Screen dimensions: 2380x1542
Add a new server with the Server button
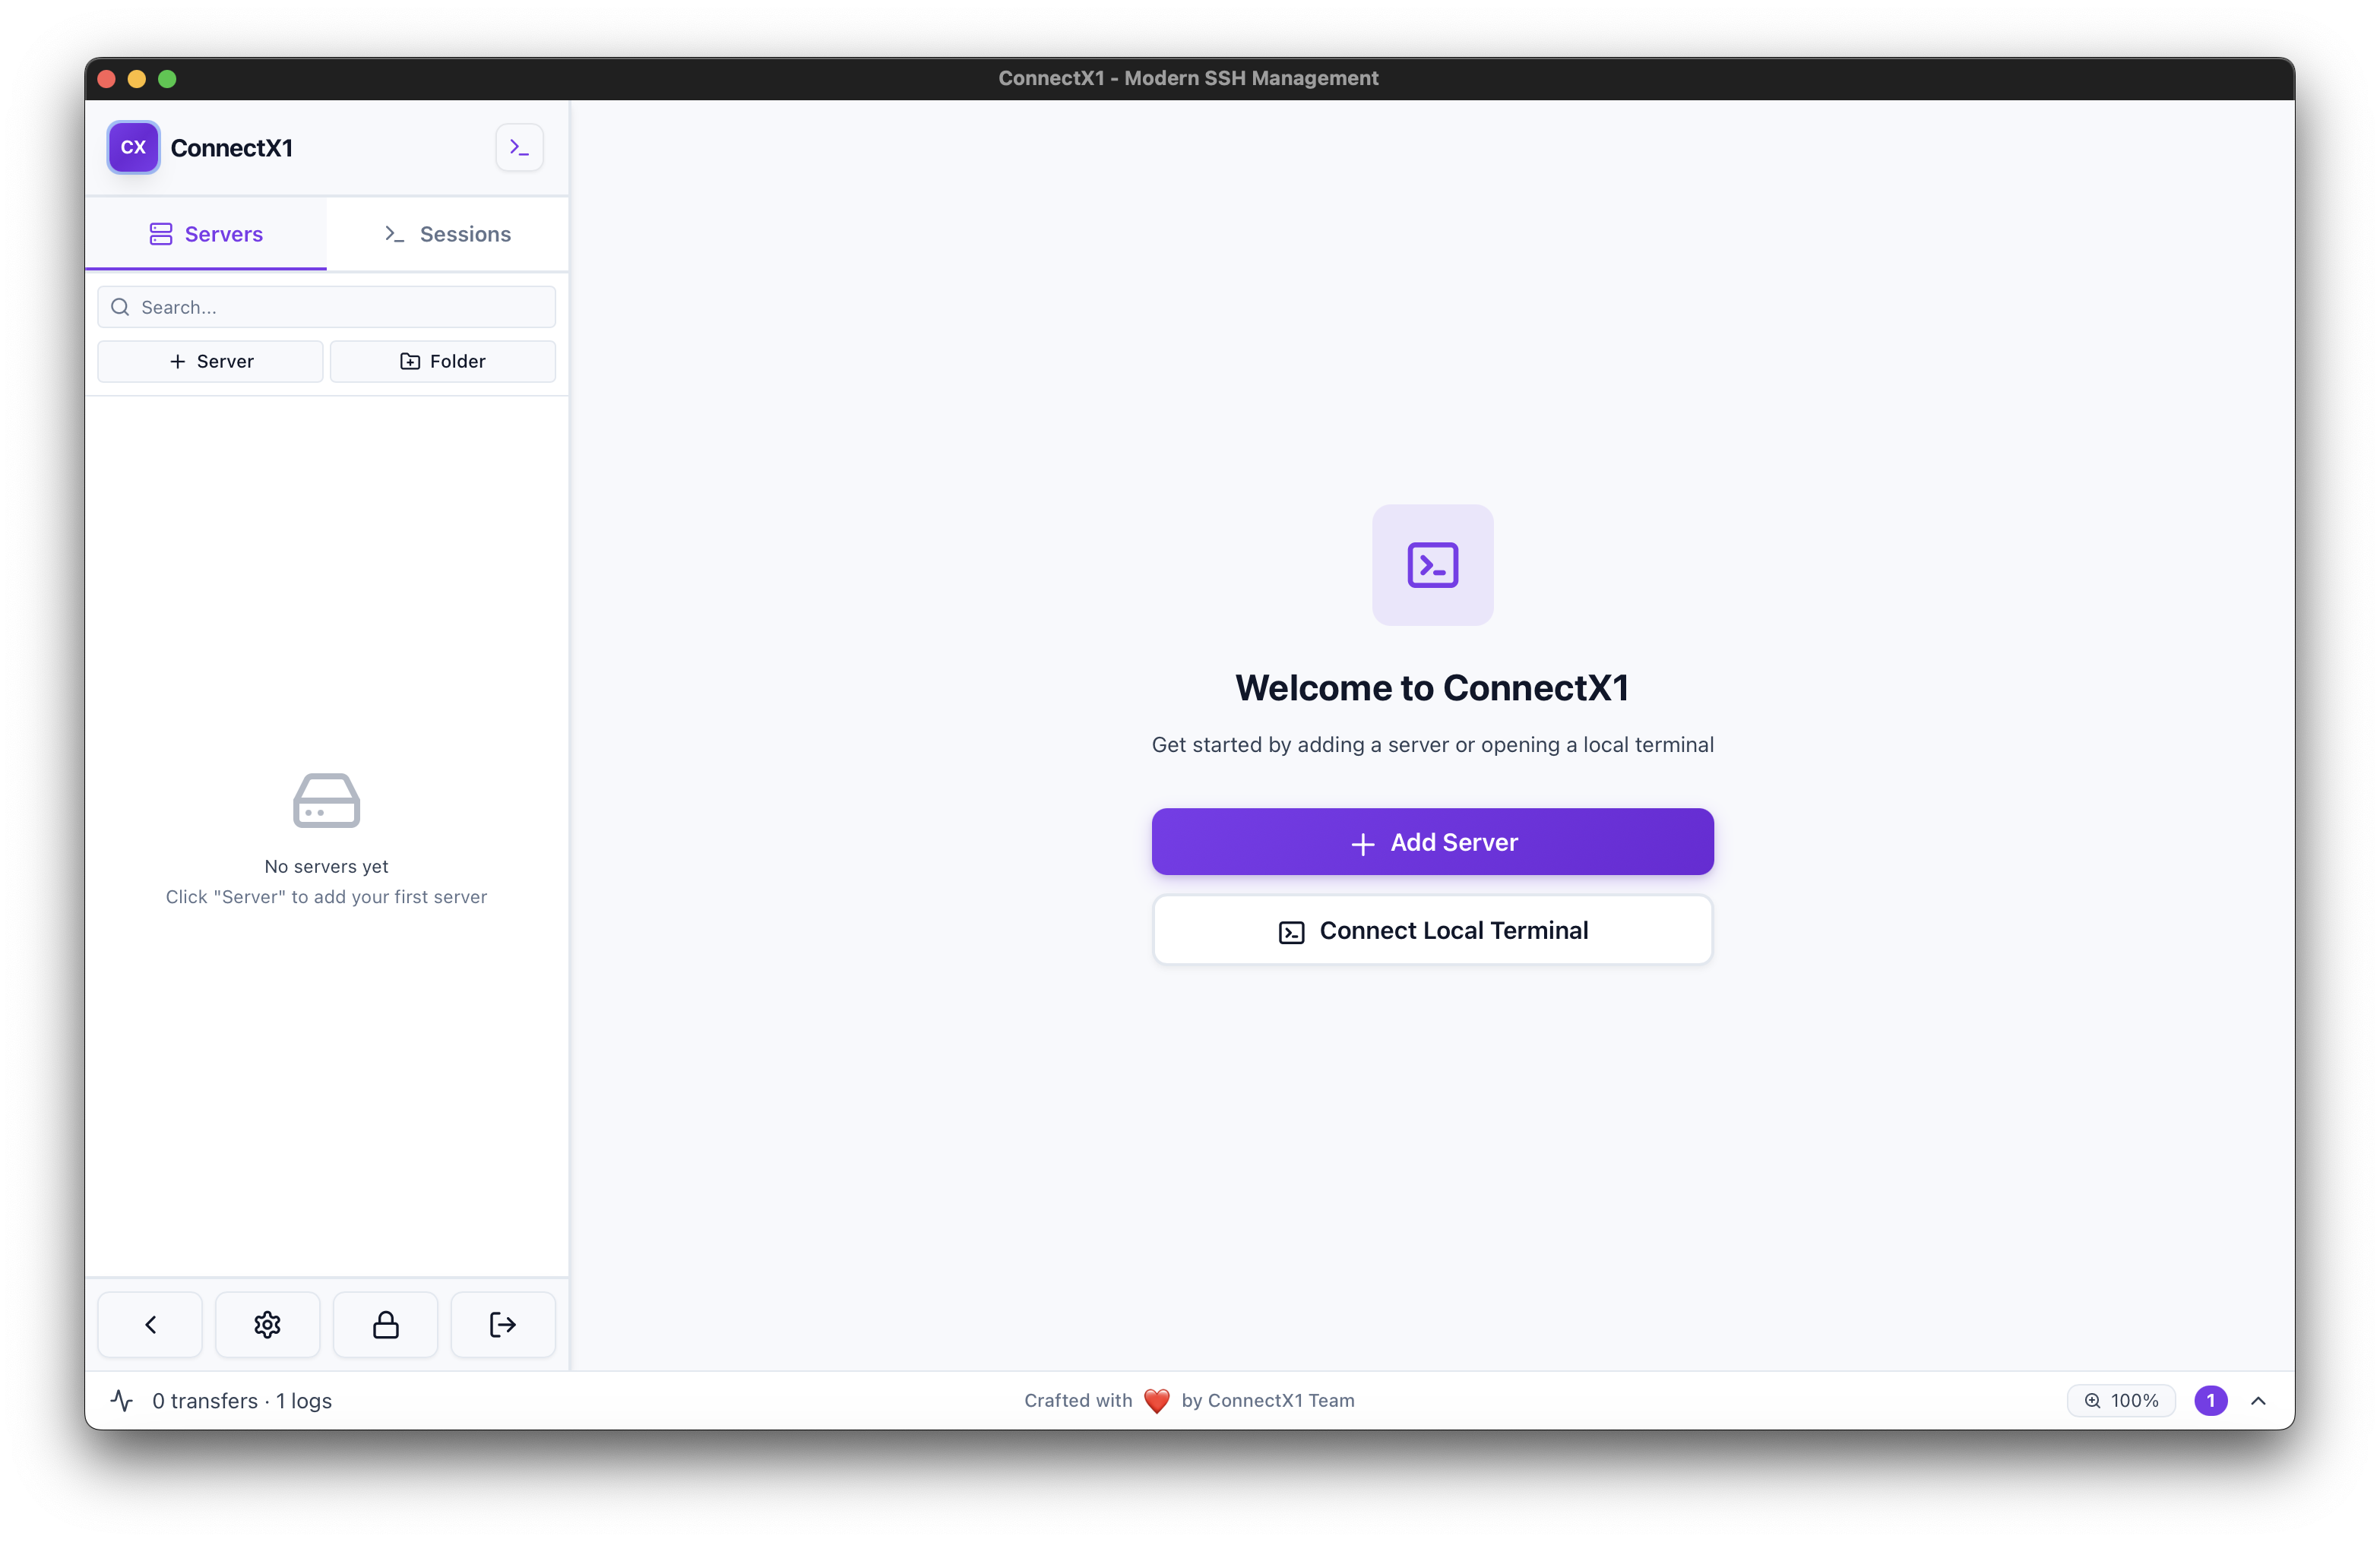pyautogui.click(x=210, y=361)
